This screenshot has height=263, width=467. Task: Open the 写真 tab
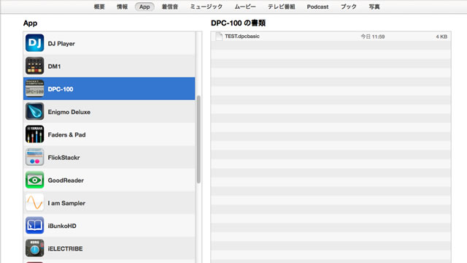(x=374, y=7)
